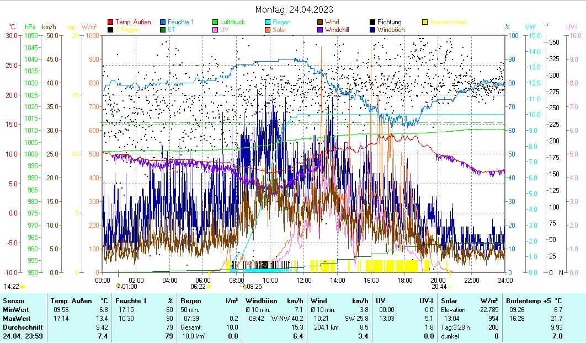Click the green Luftdruck legend swatch
The width and height of the screenshot is (586, 344).
coord(215,22)
